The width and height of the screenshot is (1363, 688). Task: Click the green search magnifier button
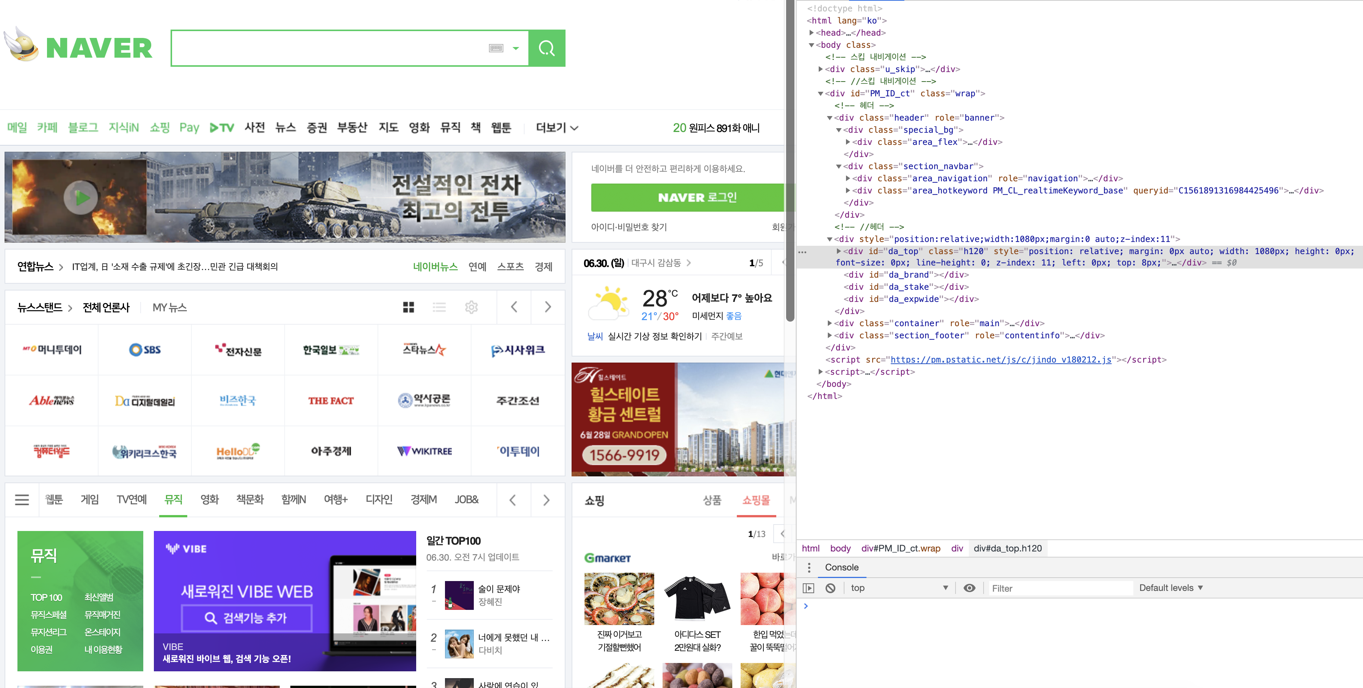tap(547, 48)
